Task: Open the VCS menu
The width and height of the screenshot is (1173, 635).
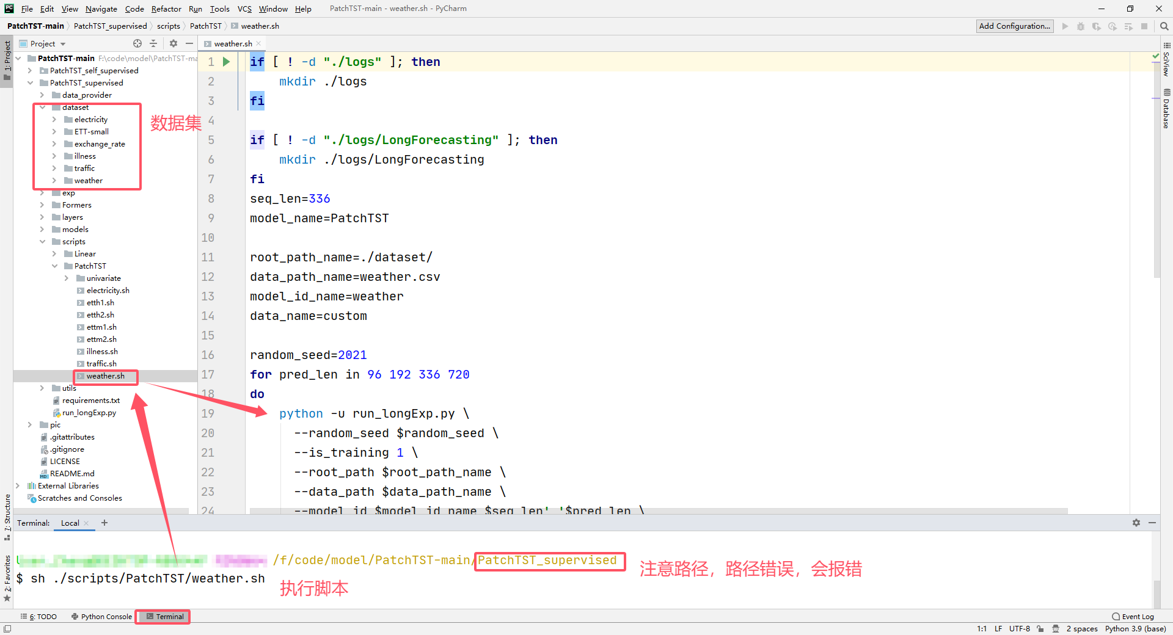Action: click(244, 9)
